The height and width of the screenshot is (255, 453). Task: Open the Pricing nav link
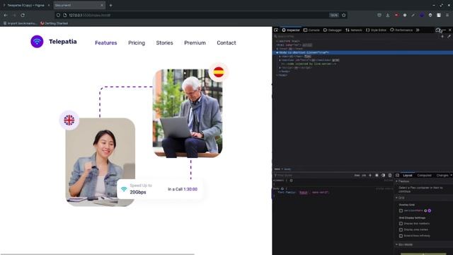(x=137, y=42)
